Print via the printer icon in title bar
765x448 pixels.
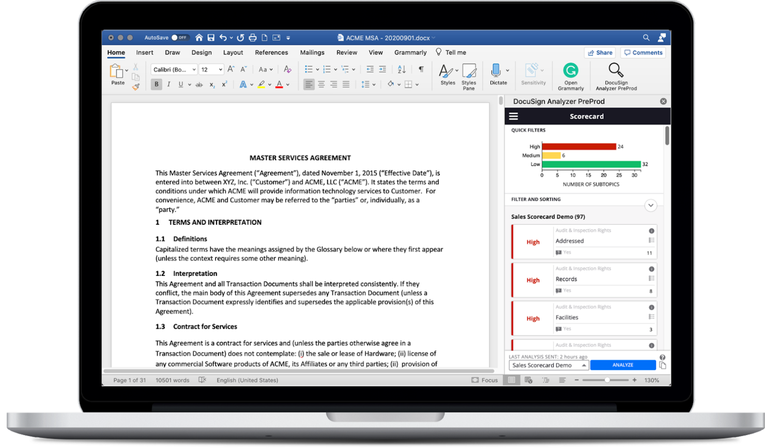point(252,38)
